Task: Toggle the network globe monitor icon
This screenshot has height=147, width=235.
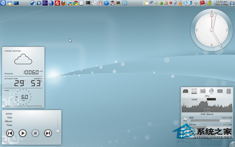Action: (211, 91)
